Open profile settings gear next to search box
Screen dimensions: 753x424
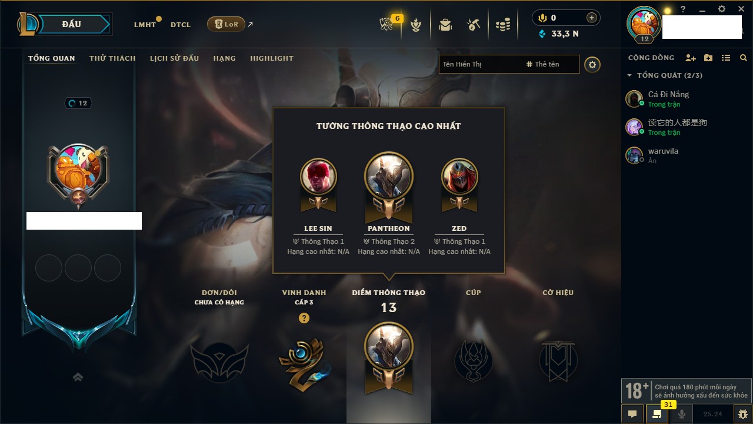[592, 64]
